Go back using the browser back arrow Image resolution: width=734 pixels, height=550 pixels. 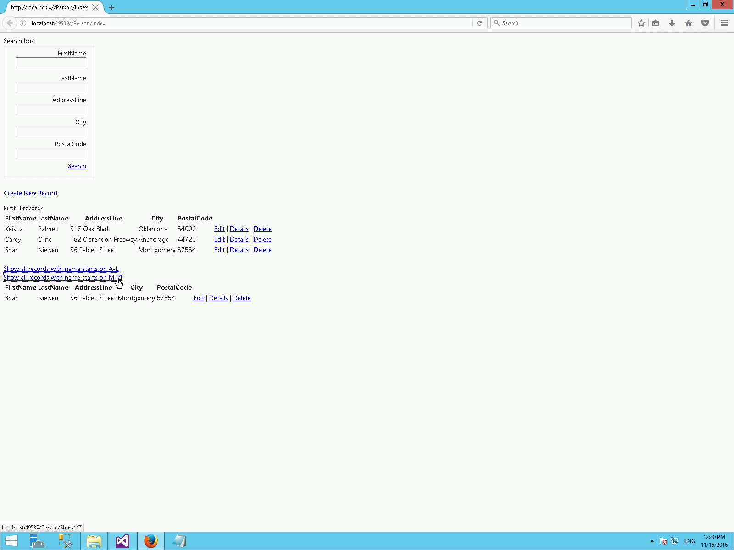tap(10, 23)
